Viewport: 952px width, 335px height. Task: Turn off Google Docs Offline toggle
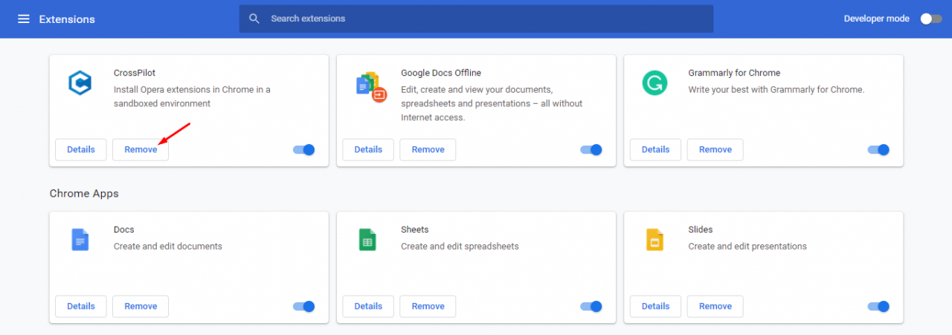tap(591, 150)
